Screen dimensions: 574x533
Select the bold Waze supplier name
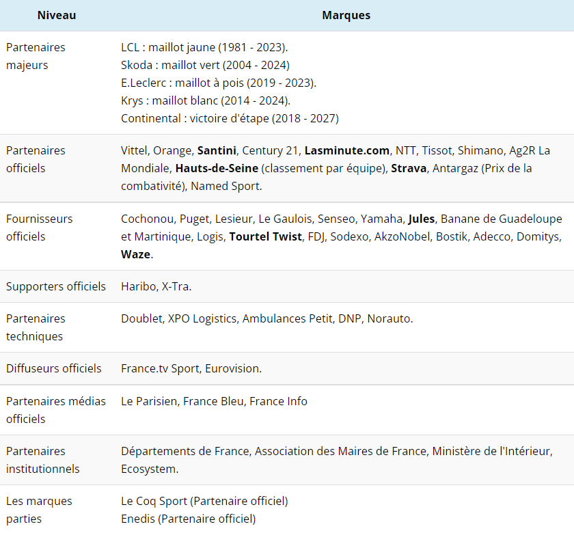tap(135, 254)
